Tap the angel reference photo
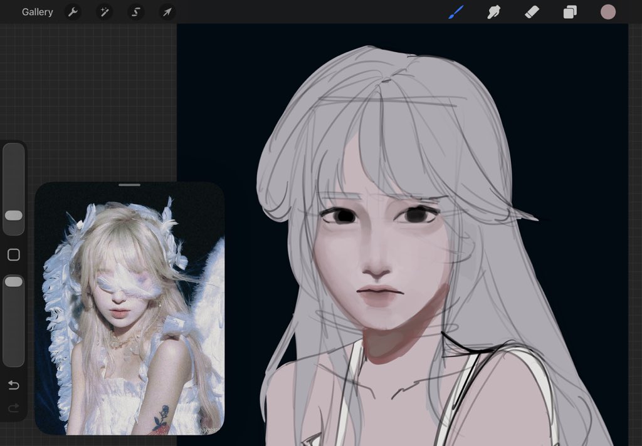The image size is (642, 446). click(129, 310)
